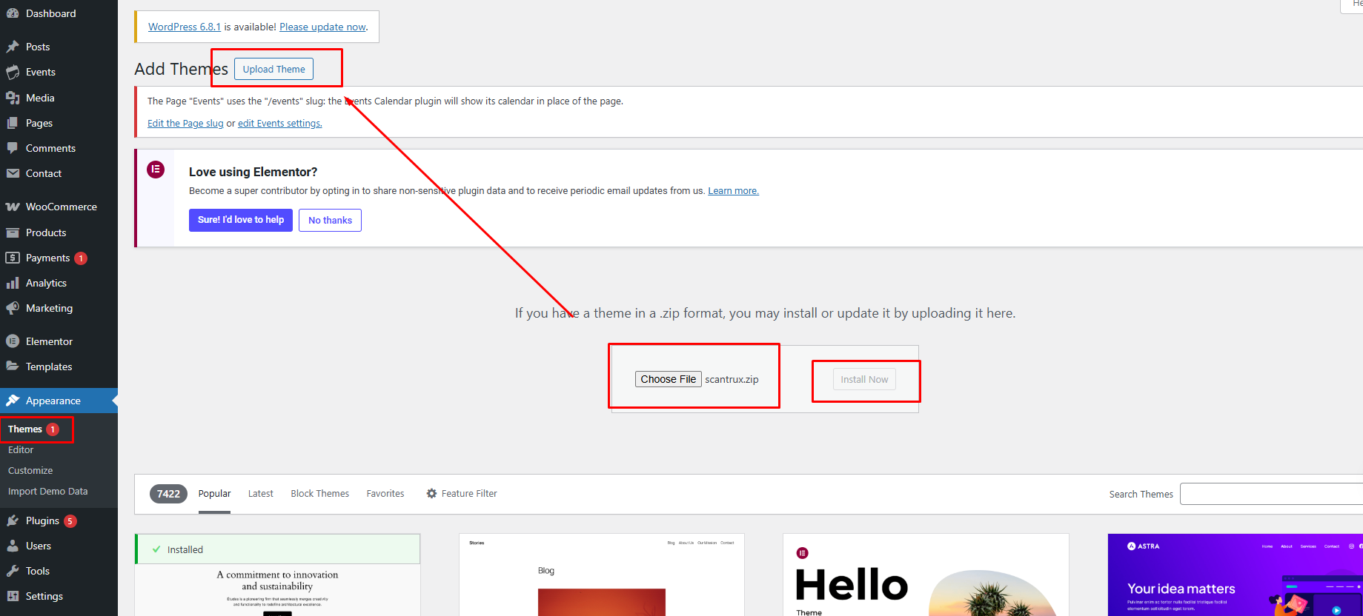Screen dimensions: 1363x616
Task: Select the Favorites tab
Action: pos(385,493)
